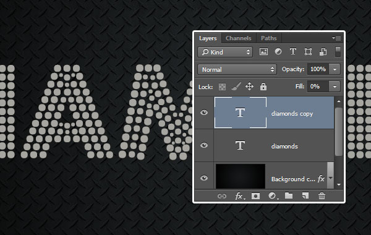Image resolution: width=371 pixels, height=235 pixels.
Task: Select the diamonds copy layer name
Action: click(292, 114)
